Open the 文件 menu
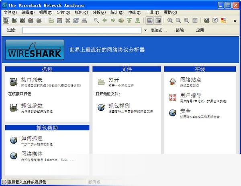This screenshot has height=186, width=241. click(10, 12)
